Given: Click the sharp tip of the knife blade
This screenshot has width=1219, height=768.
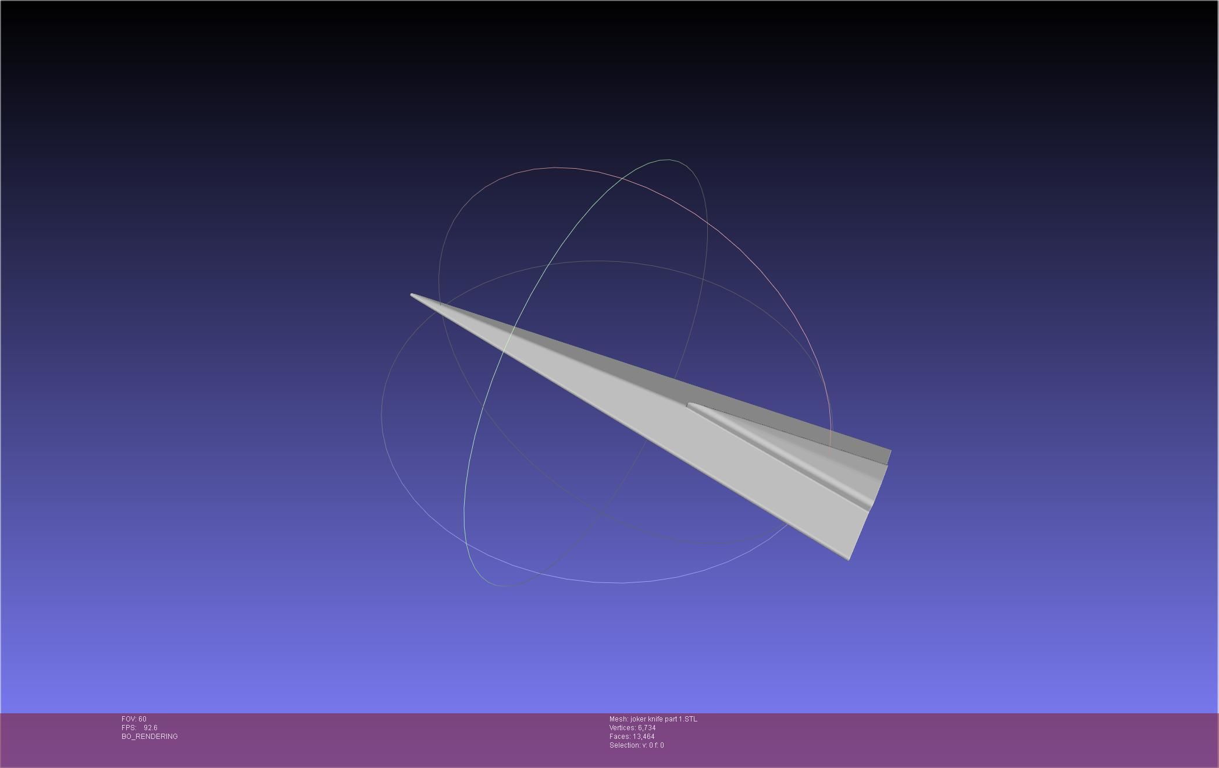Looking at the screenshot, I should (x=412, y=296).
